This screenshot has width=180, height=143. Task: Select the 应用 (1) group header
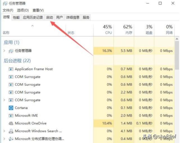click(12, 42)
